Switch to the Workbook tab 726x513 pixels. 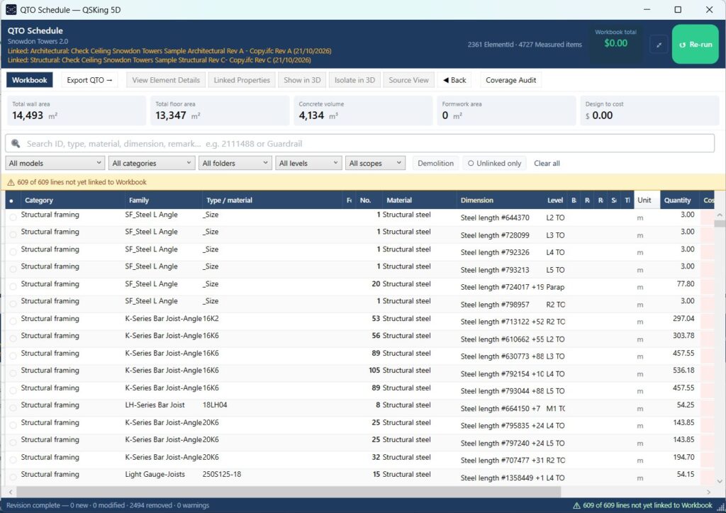click(30, 80)
